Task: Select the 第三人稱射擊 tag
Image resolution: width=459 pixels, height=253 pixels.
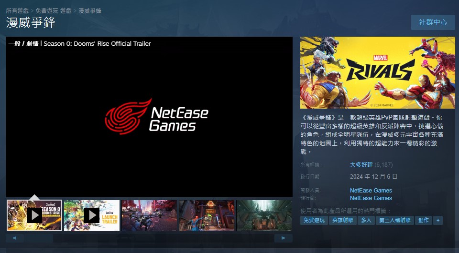Action: [x=394, y=220]
